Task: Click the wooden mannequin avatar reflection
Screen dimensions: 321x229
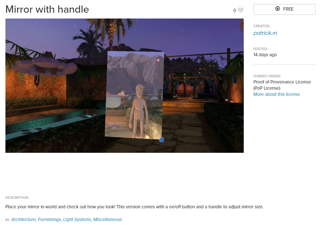Action: point(138,111)
